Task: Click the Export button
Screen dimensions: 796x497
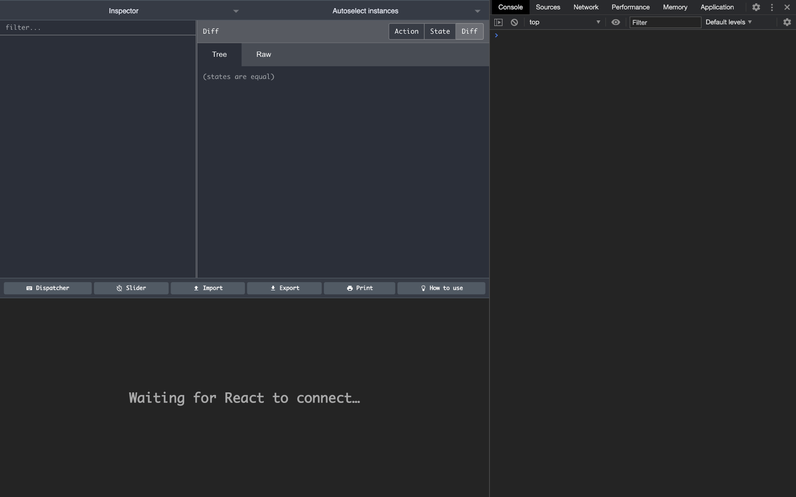Action: pos(284,288)
